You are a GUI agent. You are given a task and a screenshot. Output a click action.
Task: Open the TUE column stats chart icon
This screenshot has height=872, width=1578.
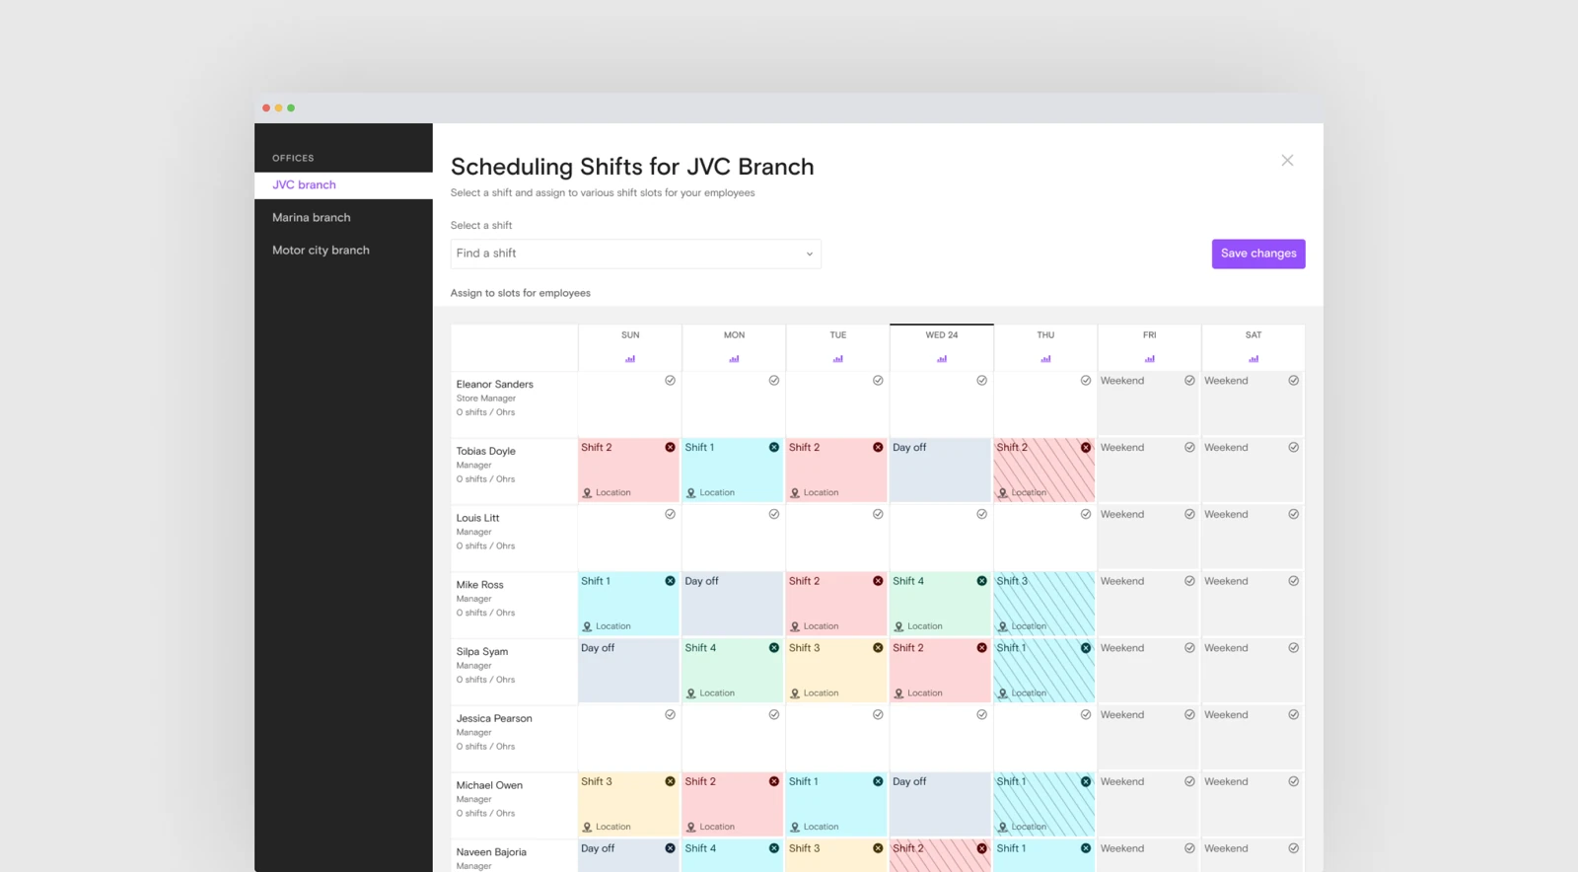[838, 359]
